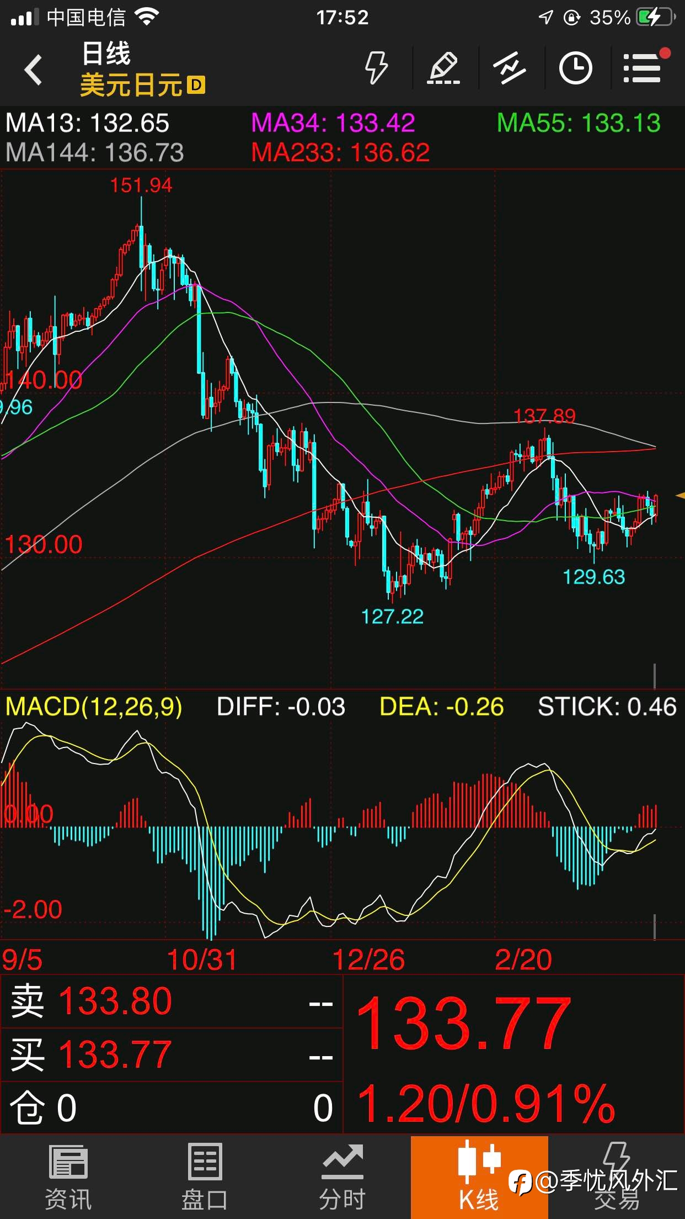Tap the 137.89 peak price marker
685x1219 pixels.
[x=544, y=416]
